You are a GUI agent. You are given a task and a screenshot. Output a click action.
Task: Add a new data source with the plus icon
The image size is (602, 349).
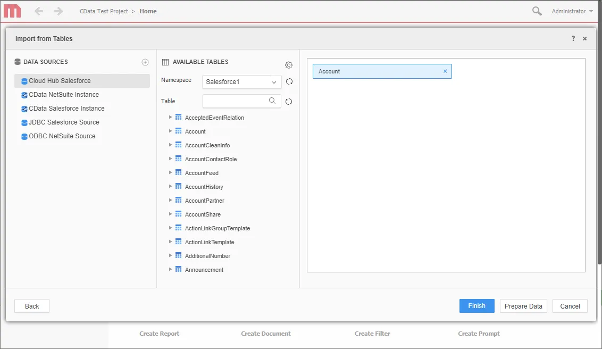(x=145, y=62)
